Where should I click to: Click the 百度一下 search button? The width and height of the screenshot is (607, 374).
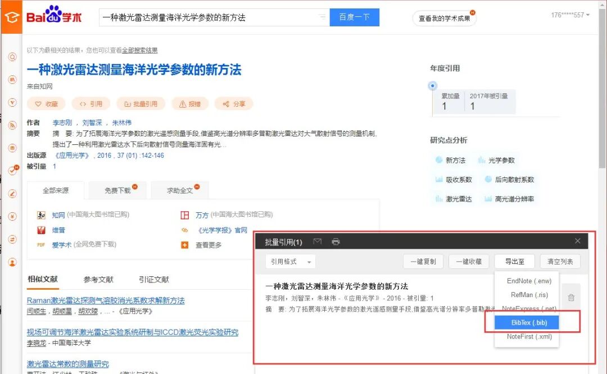point(354,17)
